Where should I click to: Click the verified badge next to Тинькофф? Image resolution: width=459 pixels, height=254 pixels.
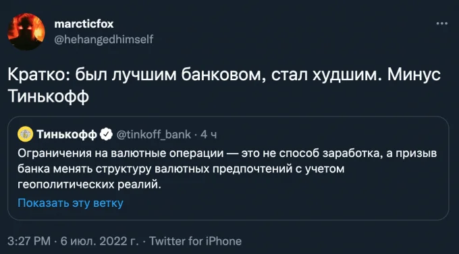(x=106, y=134)
